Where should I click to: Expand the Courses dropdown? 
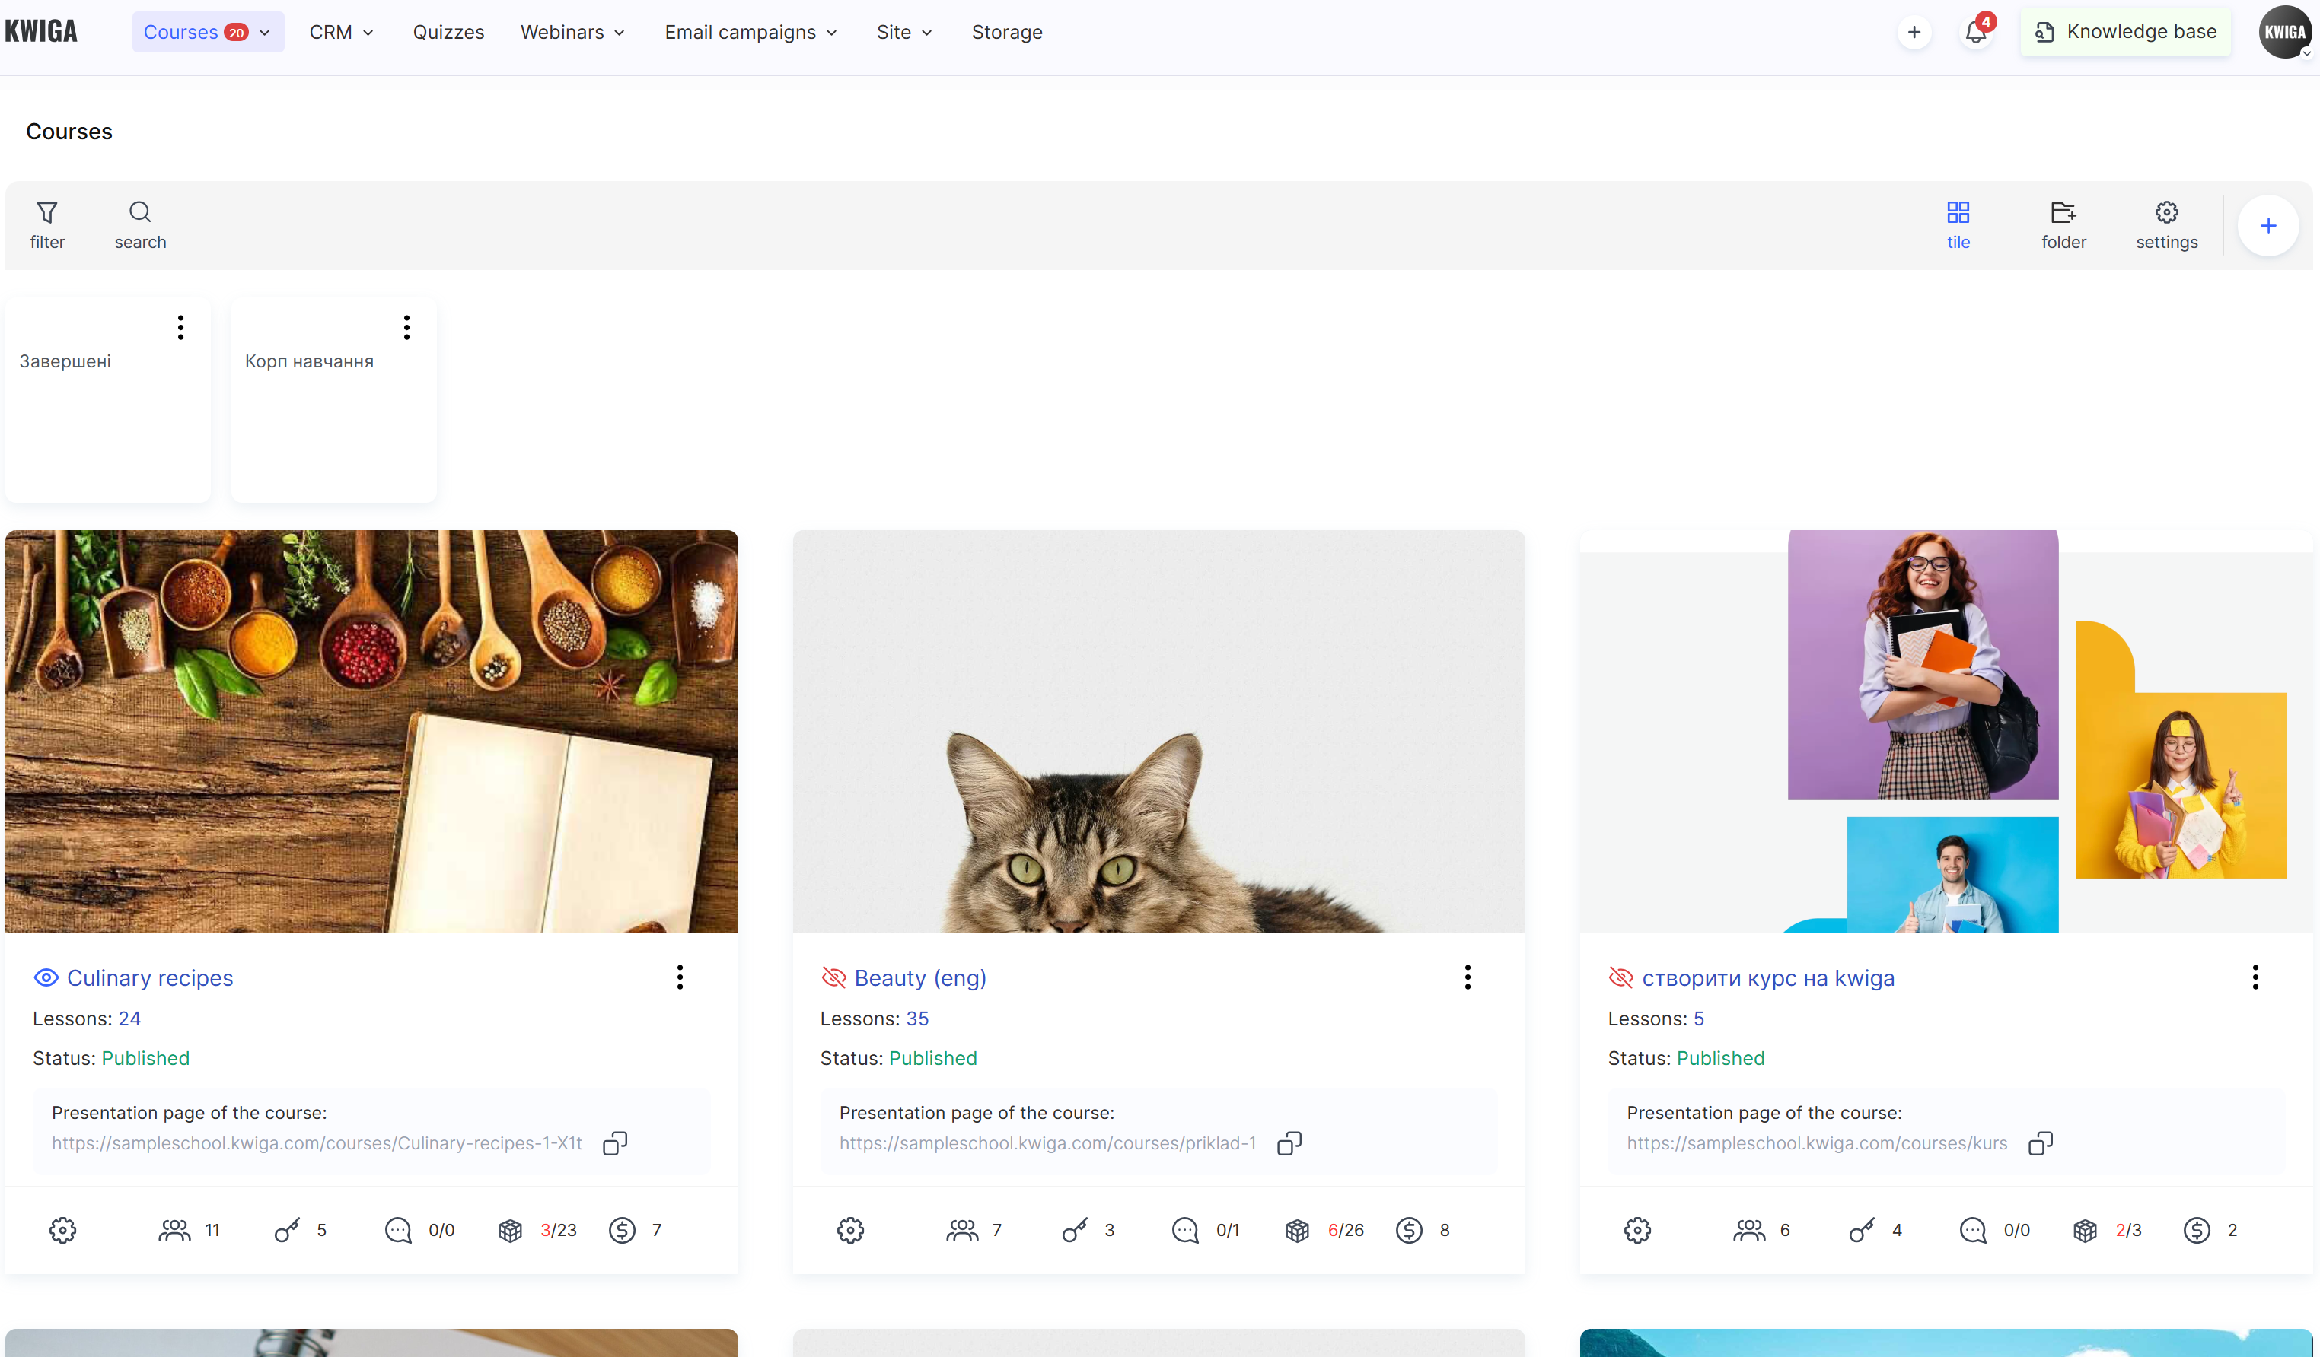[x=264, y=31]
